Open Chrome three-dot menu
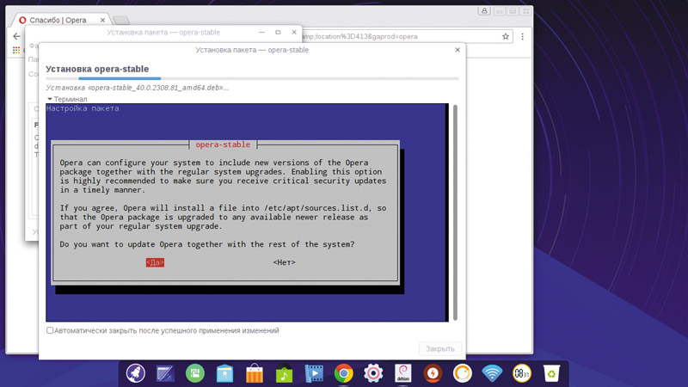The width and height of the screenshot is (688, 387). [x=522, y=36]
